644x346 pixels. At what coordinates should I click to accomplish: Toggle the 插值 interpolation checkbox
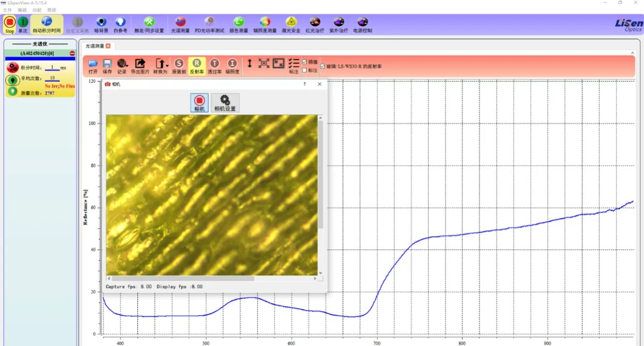(x=304, y=62)
